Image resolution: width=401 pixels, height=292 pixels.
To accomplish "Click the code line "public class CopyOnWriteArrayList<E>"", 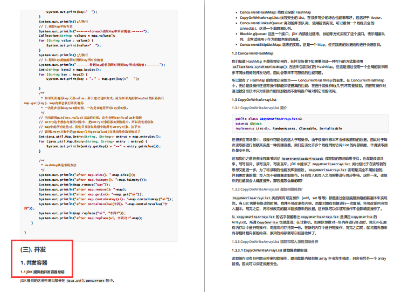I will (269, 119).
